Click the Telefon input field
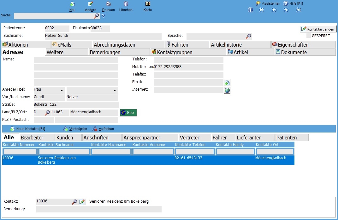This screenshot has height=220, width=338. [188, 60]
